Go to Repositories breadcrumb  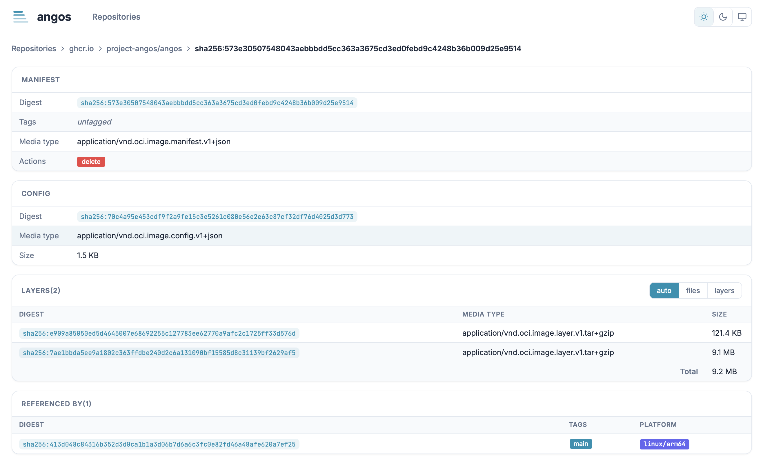pos(34,49)
